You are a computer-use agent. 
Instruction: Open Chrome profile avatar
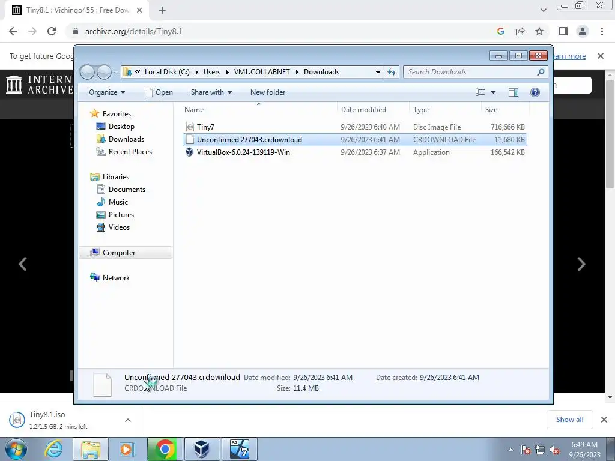coord(583,31)
